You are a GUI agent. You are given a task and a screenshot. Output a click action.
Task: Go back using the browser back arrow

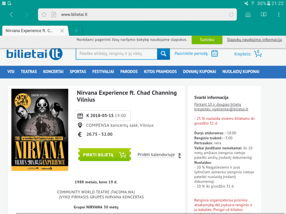click(x=11, y=14)
